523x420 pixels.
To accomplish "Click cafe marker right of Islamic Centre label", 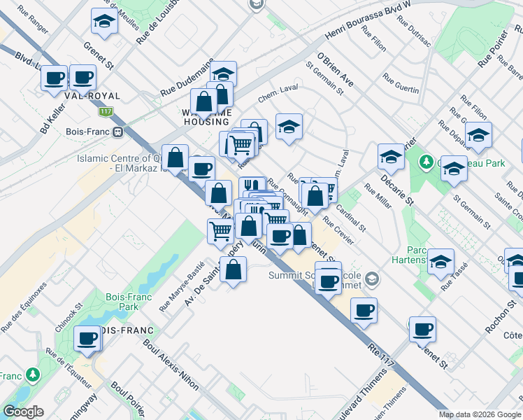I will coord(202,170).
